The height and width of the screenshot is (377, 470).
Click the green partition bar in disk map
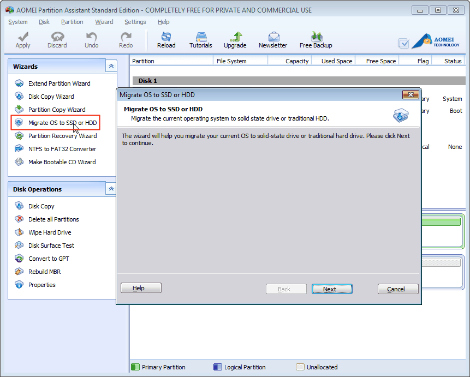pyautogui.click(x=441, y=222)
